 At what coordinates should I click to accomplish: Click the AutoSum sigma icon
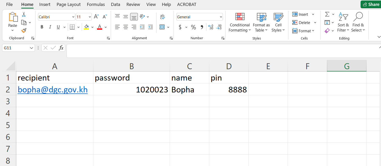[327, 14]
